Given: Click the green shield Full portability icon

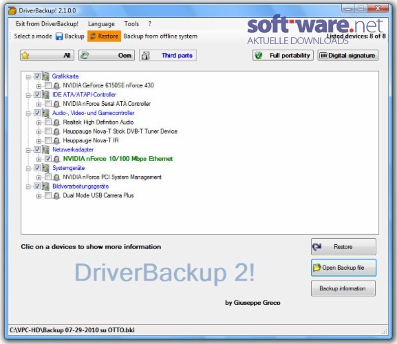Looking at the screenshot, I should pos(258,56).
